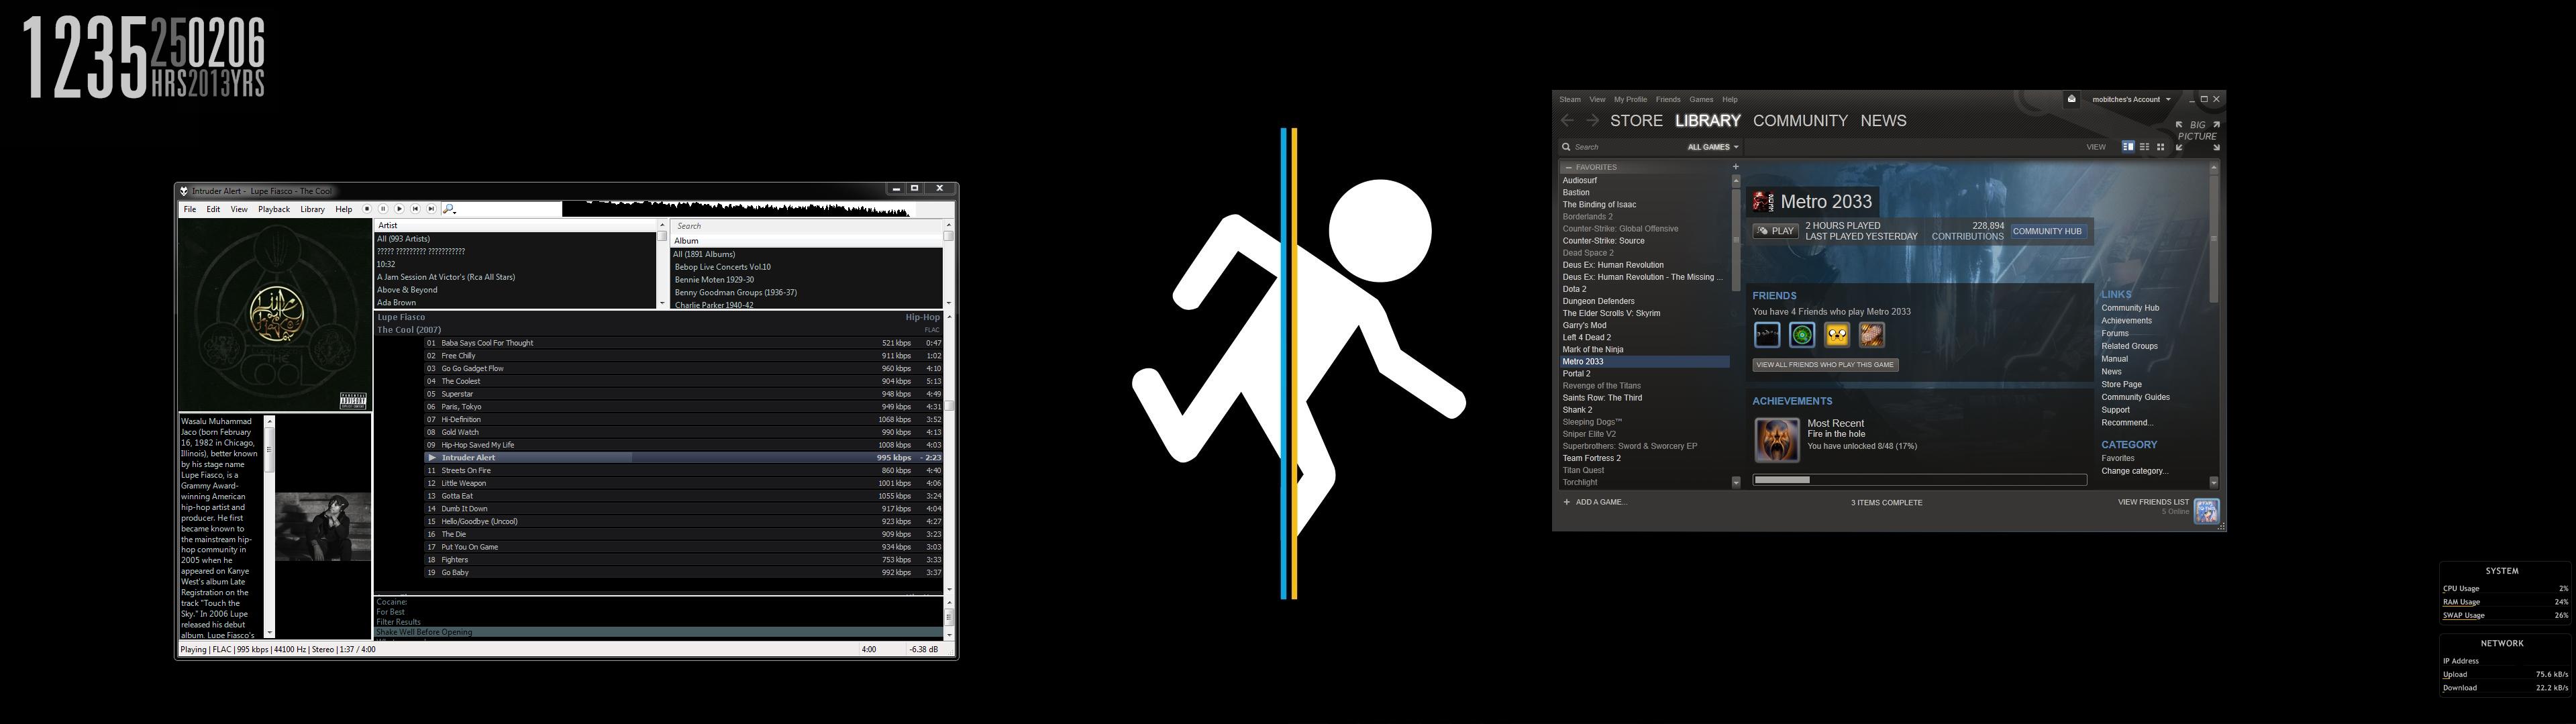Open mobitches's Account dropdown
2576x724 pixels.
[x=2131, y=100]
